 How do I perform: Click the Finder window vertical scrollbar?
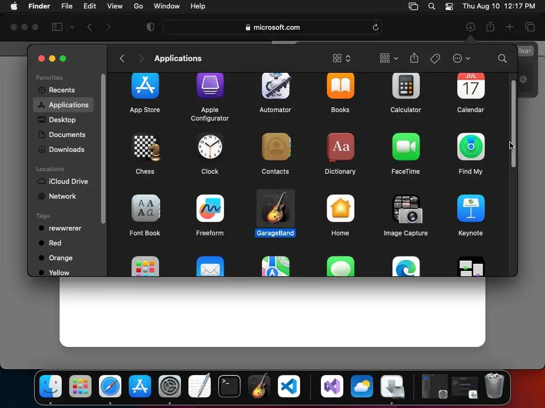tap(514, 123)
